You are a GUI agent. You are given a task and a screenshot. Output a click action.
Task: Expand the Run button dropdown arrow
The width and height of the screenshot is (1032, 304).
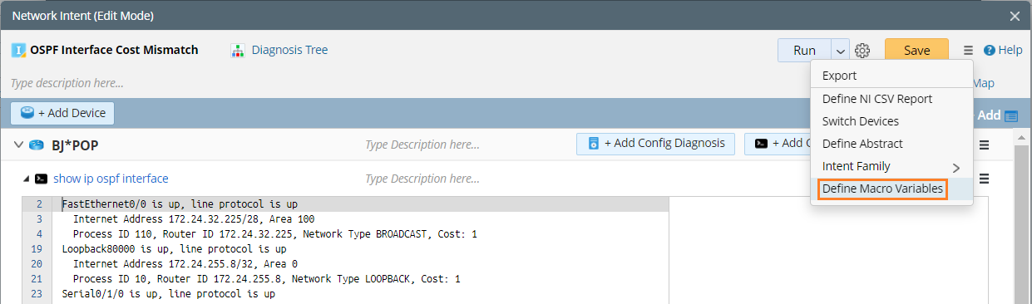tap(841, 51)
